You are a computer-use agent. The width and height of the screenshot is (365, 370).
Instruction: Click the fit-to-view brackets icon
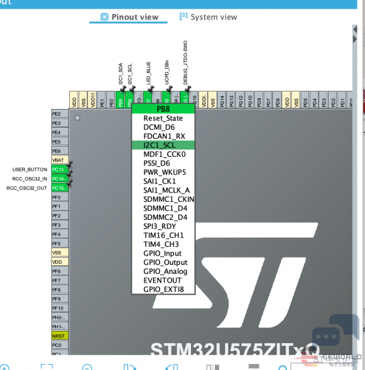[x=46, y=367]
